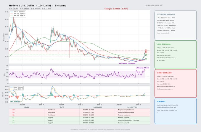Click the 'Price (USD)' y-axis label
The width and height of the screenshot is (201, 132).
[x=4, y=37]
